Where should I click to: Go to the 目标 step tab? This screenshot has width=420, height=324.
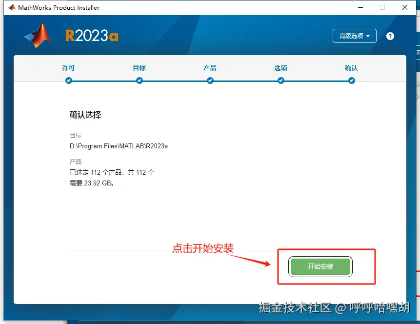[140, 68]
